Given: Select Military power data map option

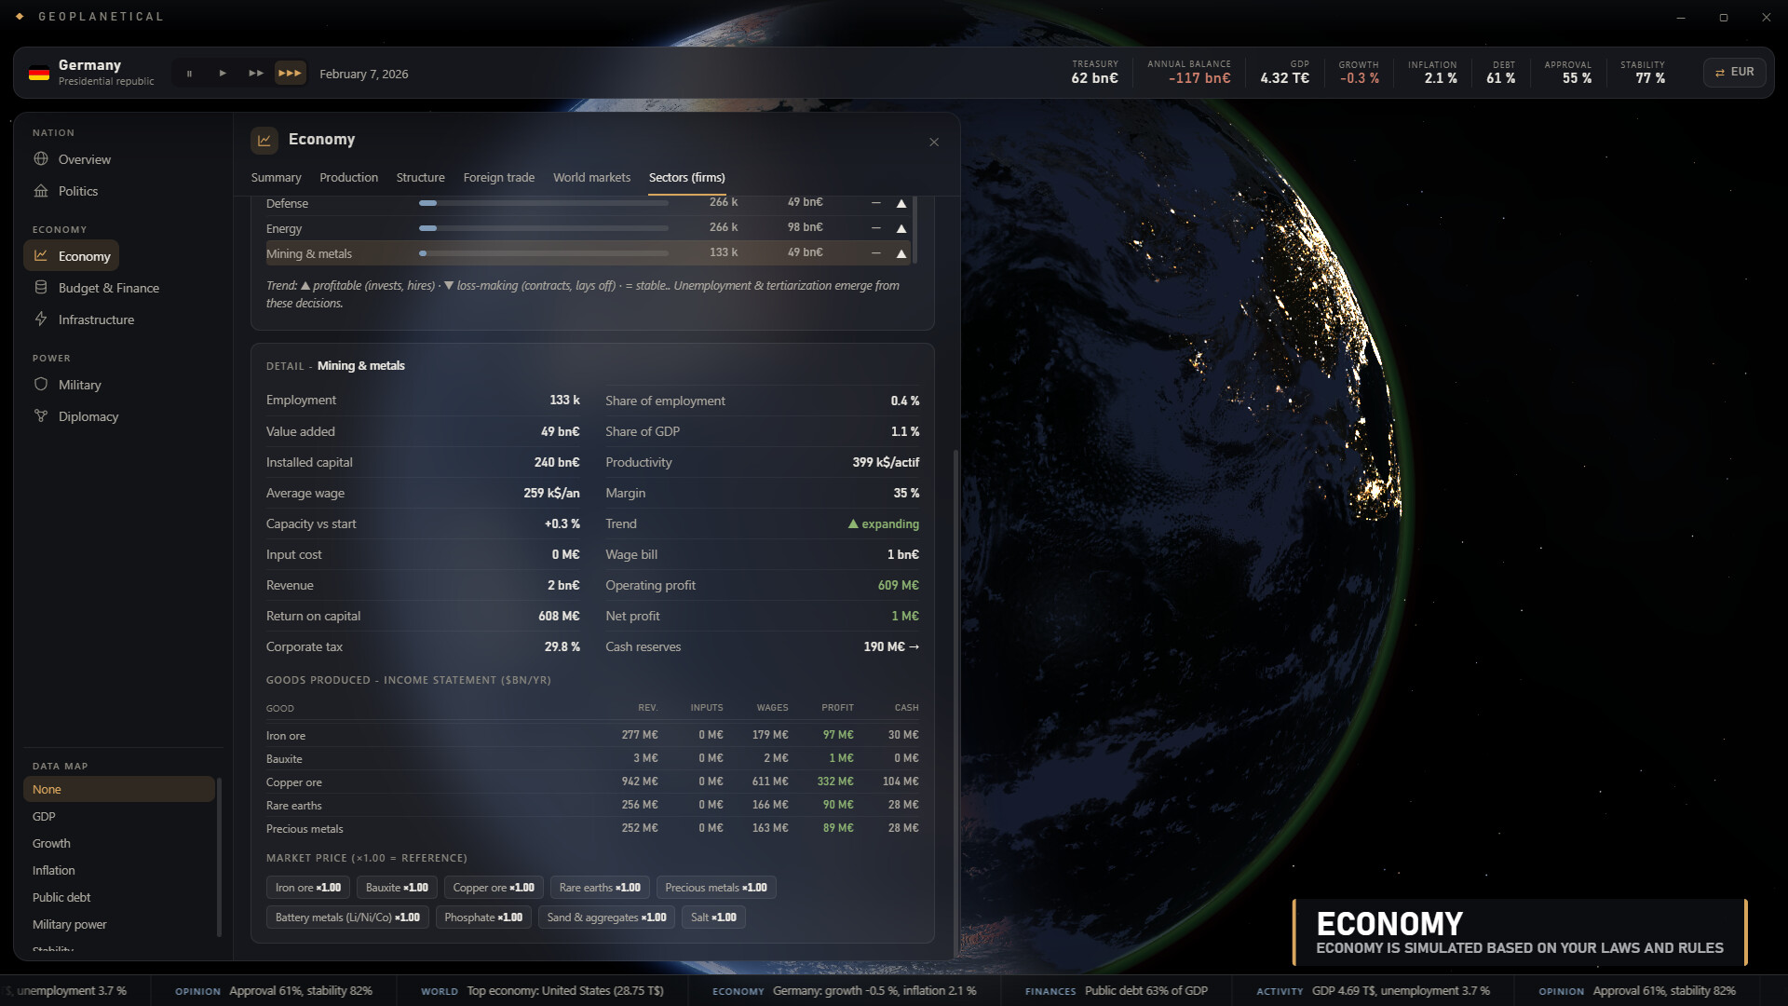Looking at the screenshot, I should [x=119, y=924].
